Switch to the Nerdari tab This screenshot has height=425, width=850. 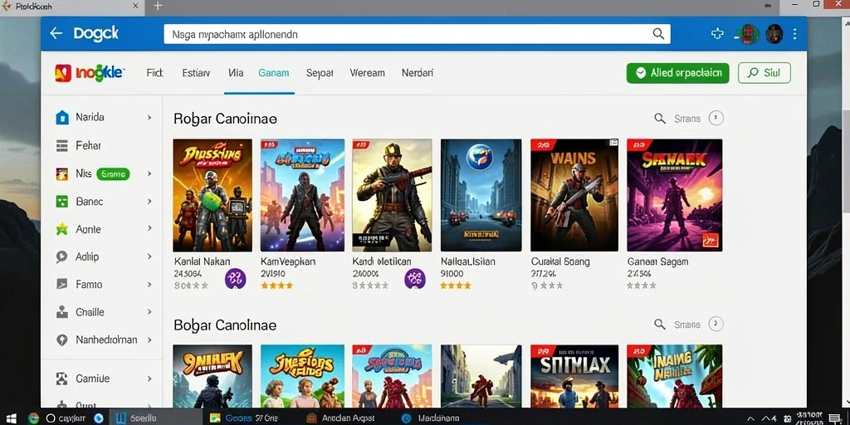pos(418,73)
